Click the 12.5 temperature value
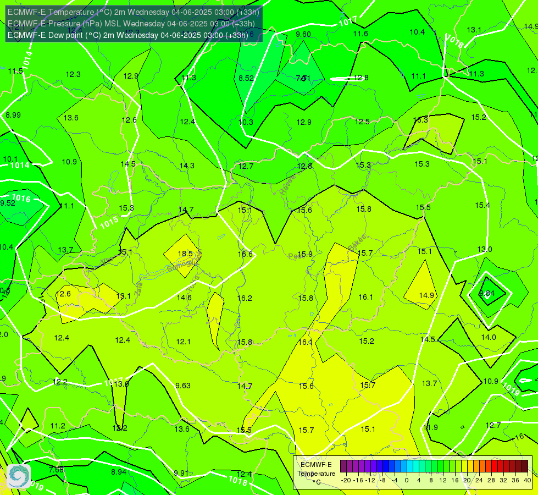538x495 pixels. click(362, 122)
